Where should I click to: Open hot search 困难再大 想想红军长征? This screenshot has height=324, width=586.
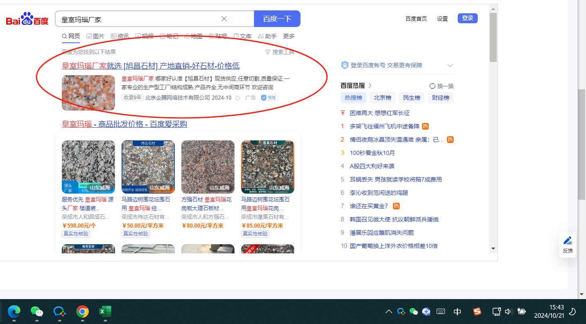click(x=380, y=113)
